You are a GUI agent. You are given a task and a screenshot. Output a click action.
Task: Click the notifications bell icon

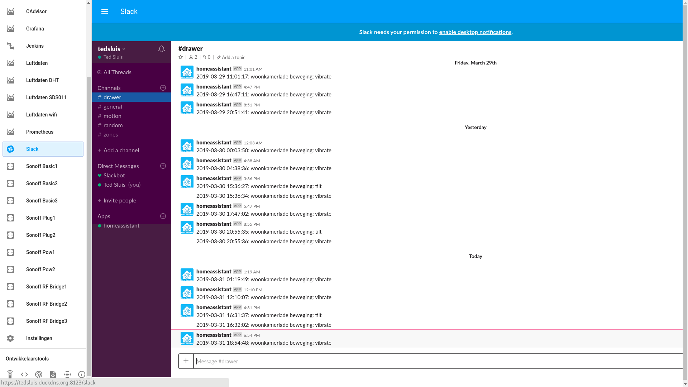[162, 49]
